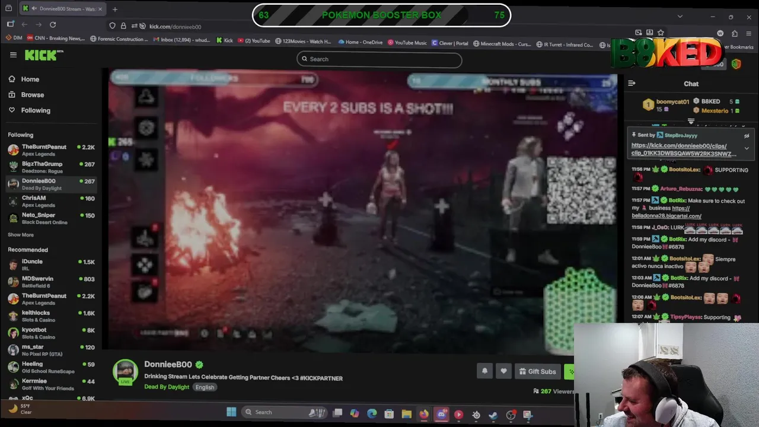
Task: Select the DonnieeB00 Stream browser tab
Action: [62, 9]
